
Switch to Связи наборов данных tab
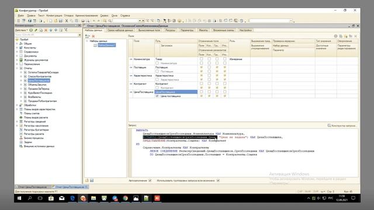pyautogui.click(x=120, y=30)
